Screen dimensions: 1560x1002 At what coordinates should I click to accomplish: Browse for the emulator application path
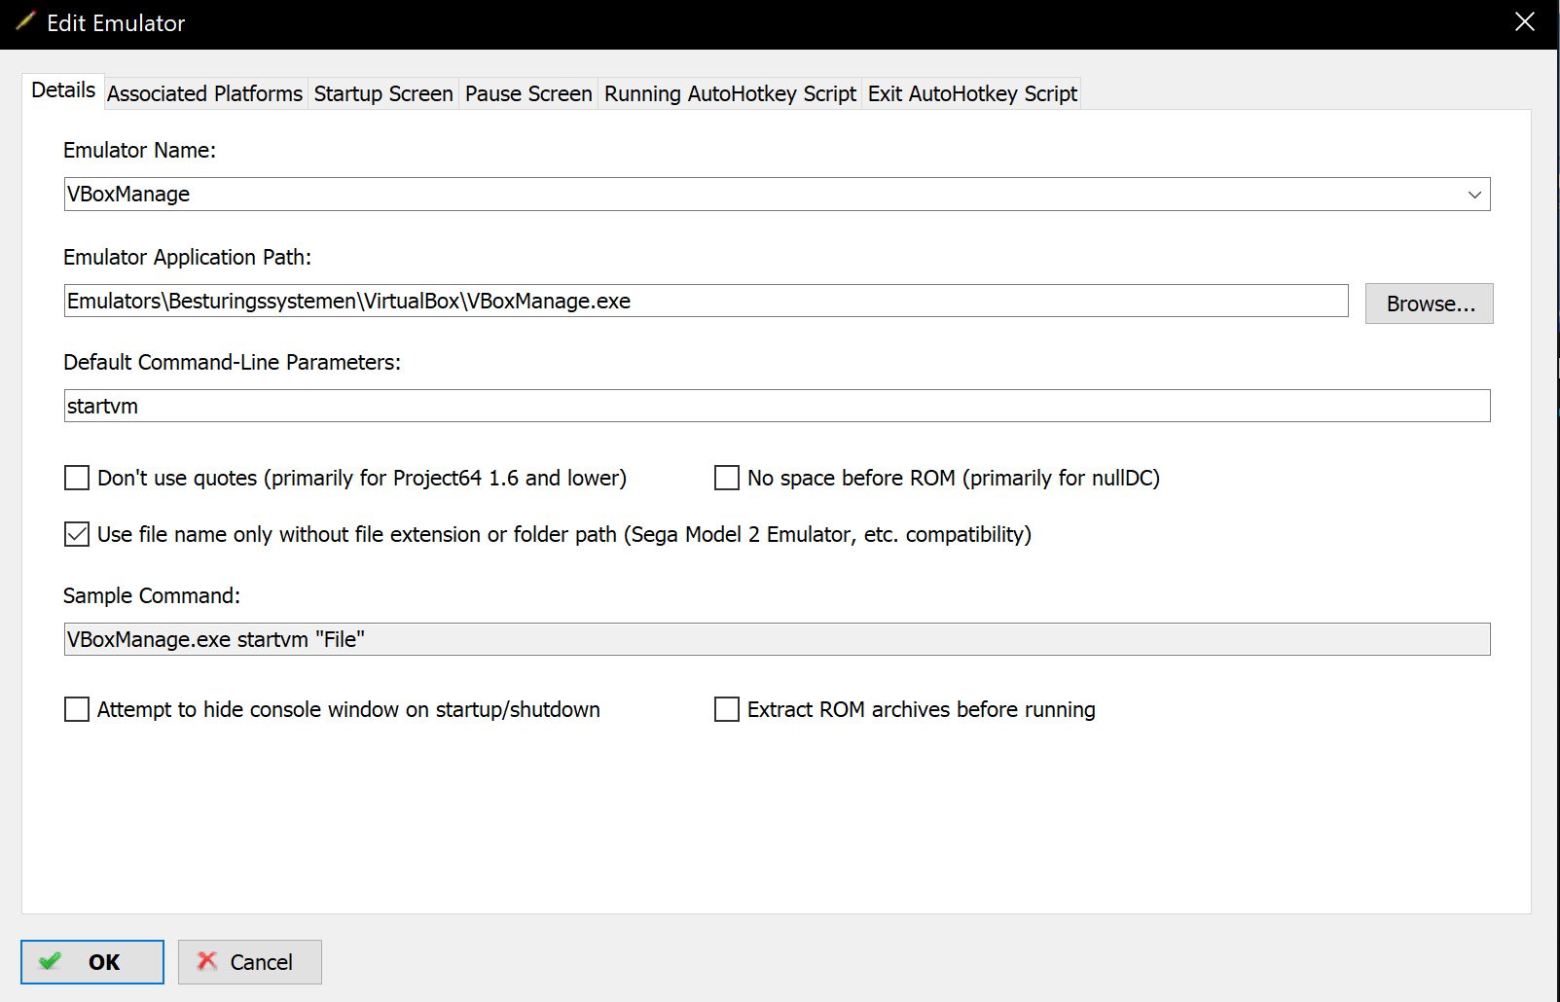point(1429,304)
